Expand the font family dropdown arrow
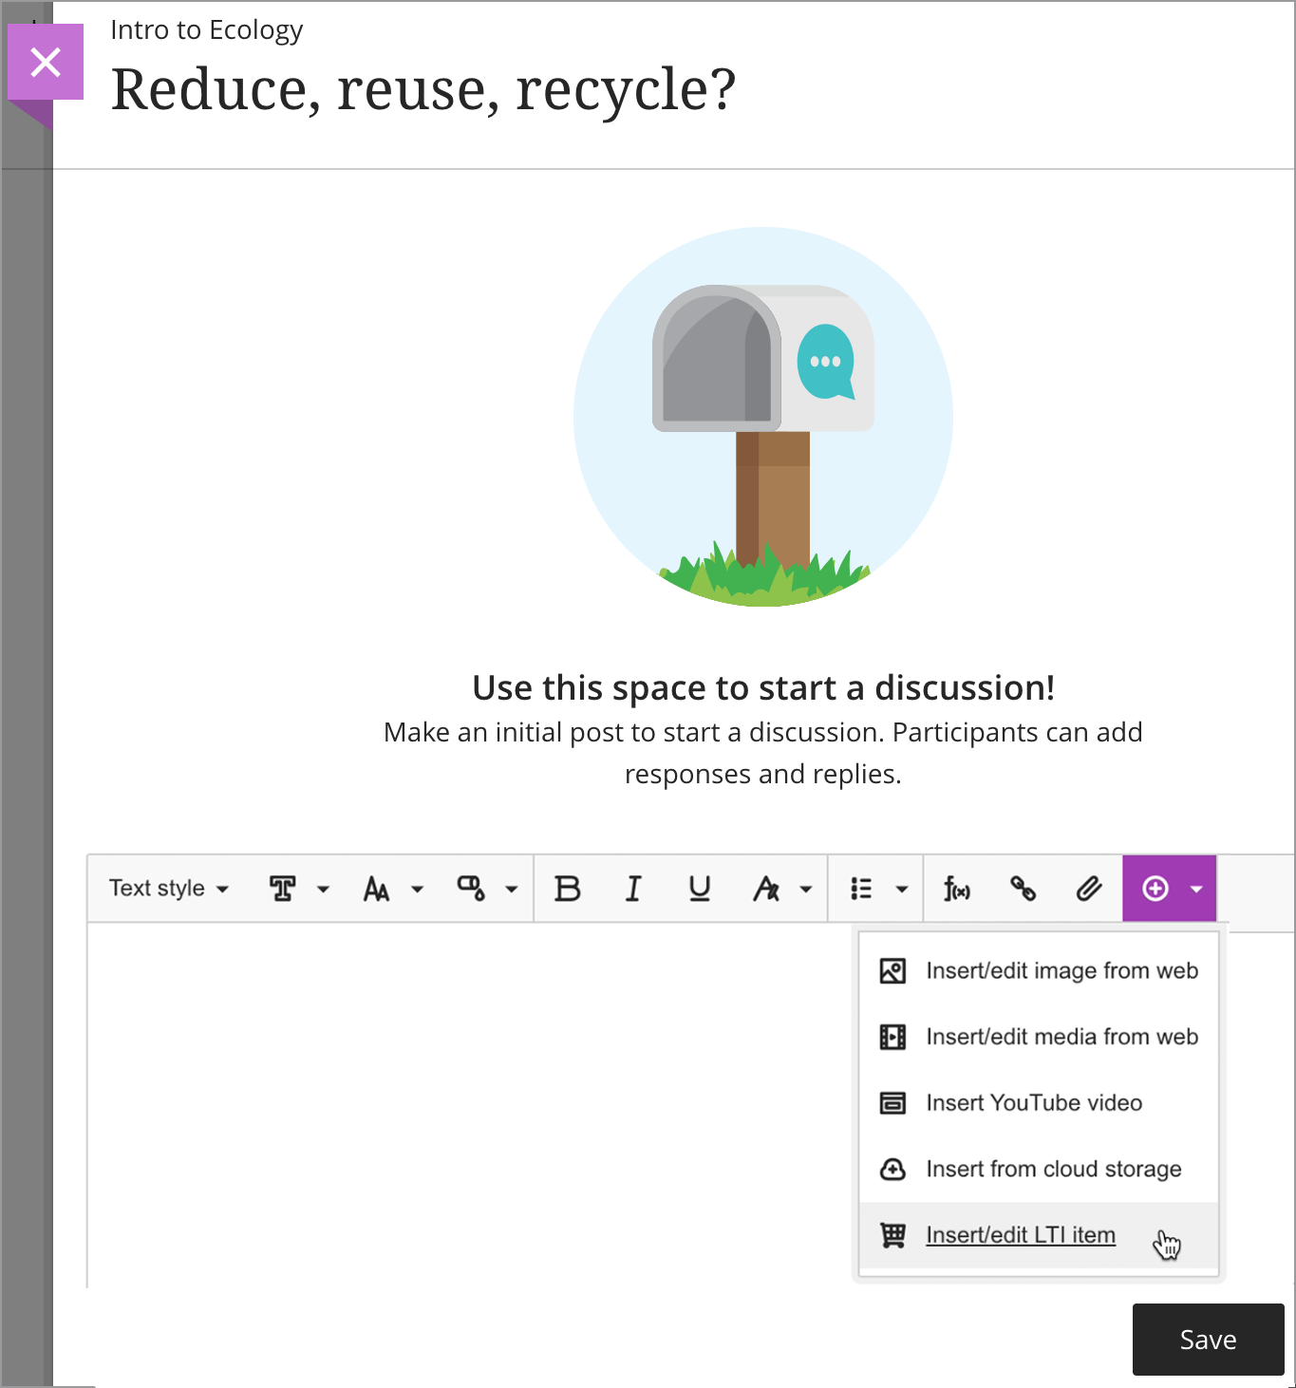The width and height of the screenshot is (1296, 1388). 323,890
